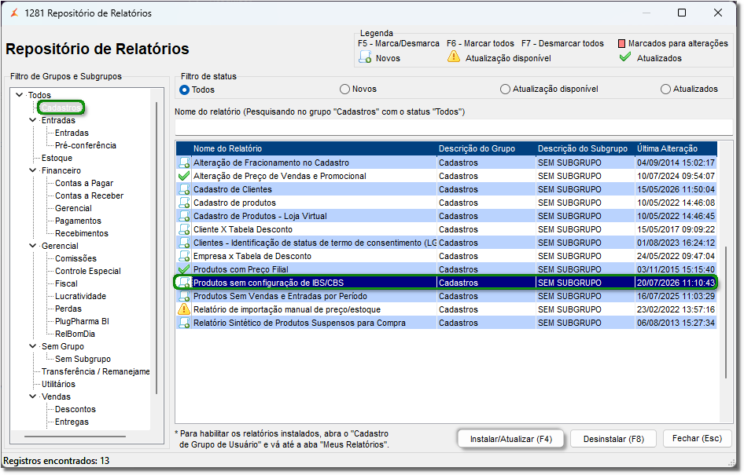
Task: Select the Todos status filter
Action: click(x=184, y=90)
